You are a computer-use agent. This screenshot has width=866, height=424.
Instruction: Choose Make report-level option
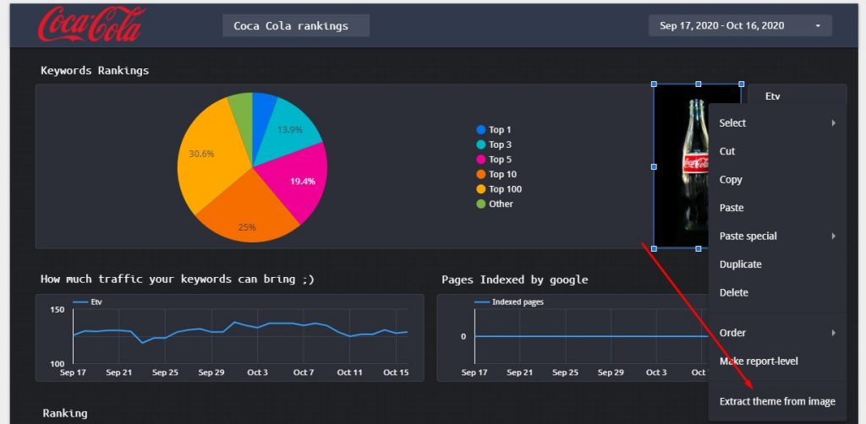click(x=777, y=361)
